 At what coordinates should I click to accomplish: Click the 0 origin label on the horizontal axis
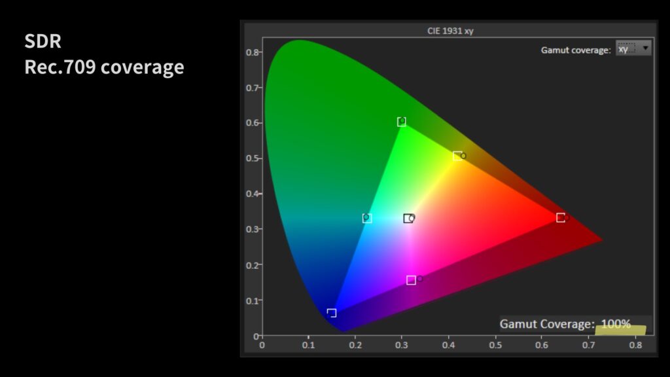pos(262,344)
